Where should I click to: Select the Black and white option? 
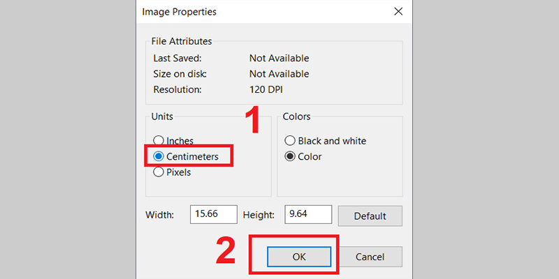click(289, 141)
